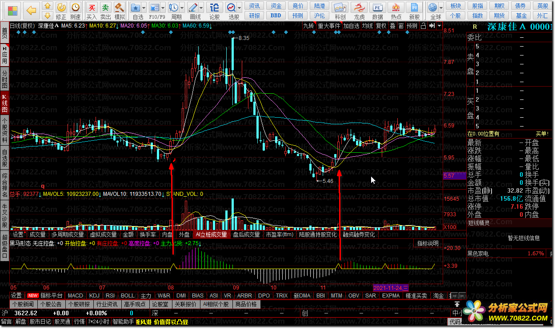Click the 5.57 price axis marker
Image resolution: width=556 pixels, height=329 pixels.
pos(455,176)
